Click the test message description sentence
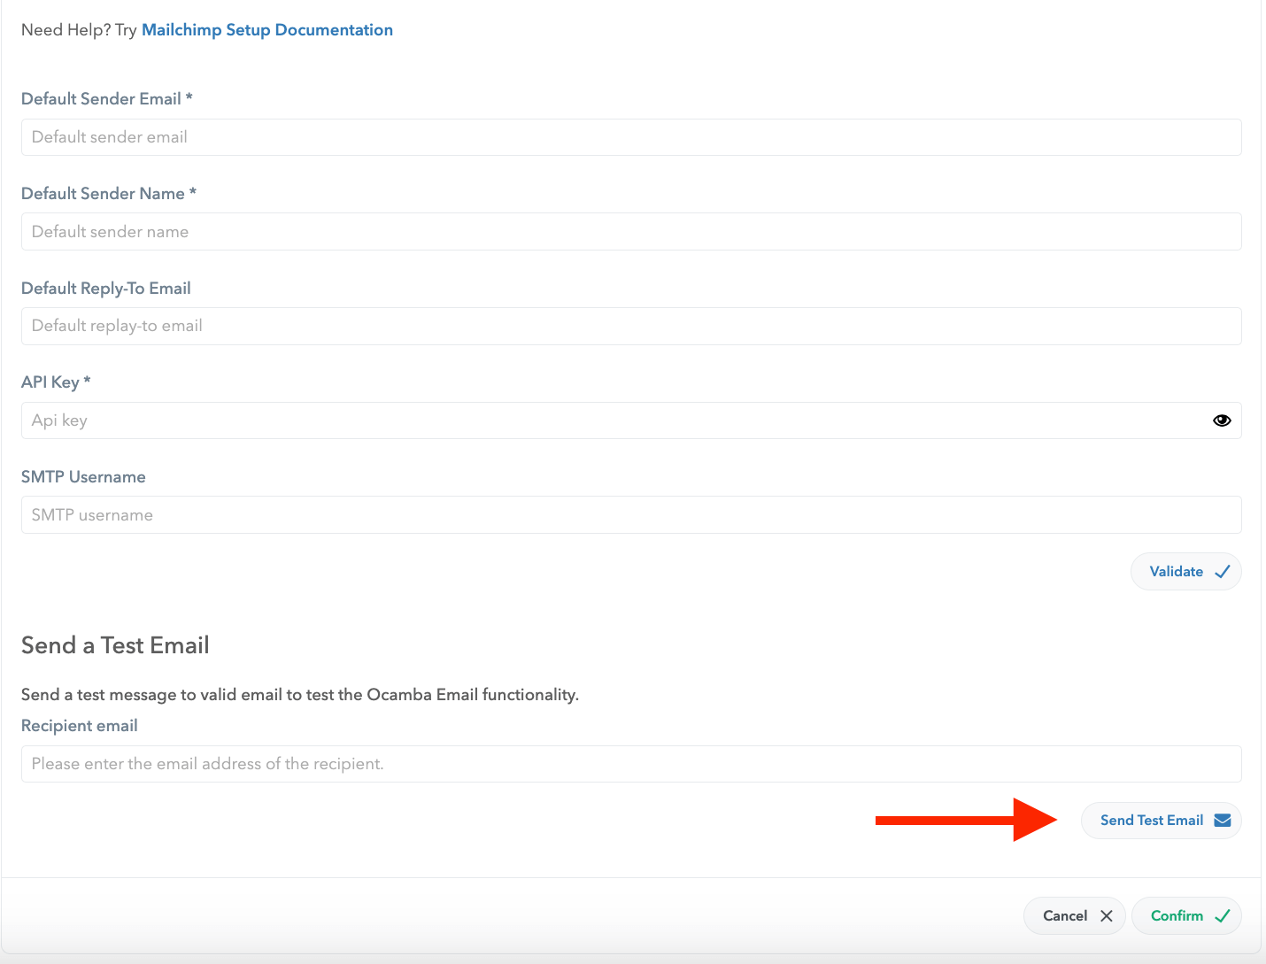 click(300, 695)
